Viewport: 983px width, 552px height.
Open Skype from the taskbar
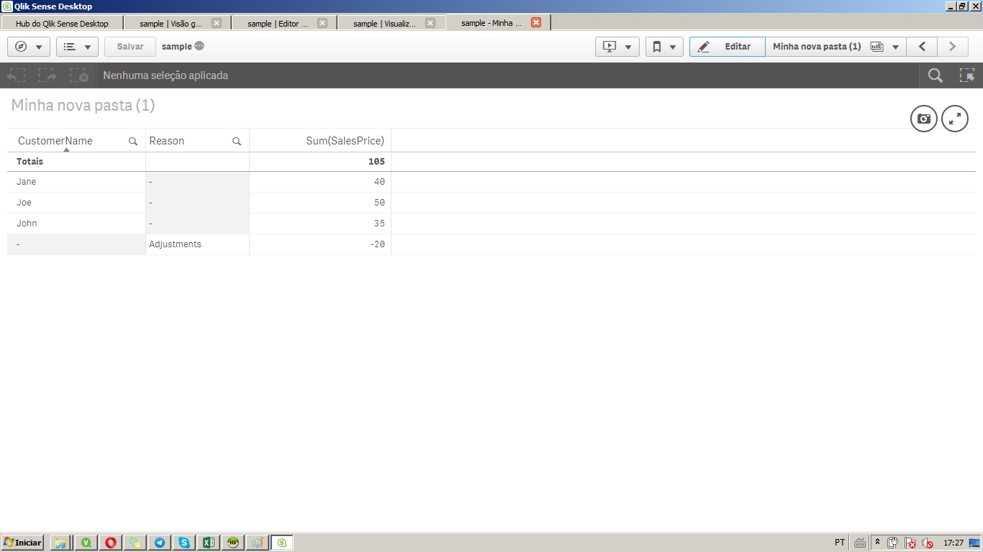click(x=184, y=543)
